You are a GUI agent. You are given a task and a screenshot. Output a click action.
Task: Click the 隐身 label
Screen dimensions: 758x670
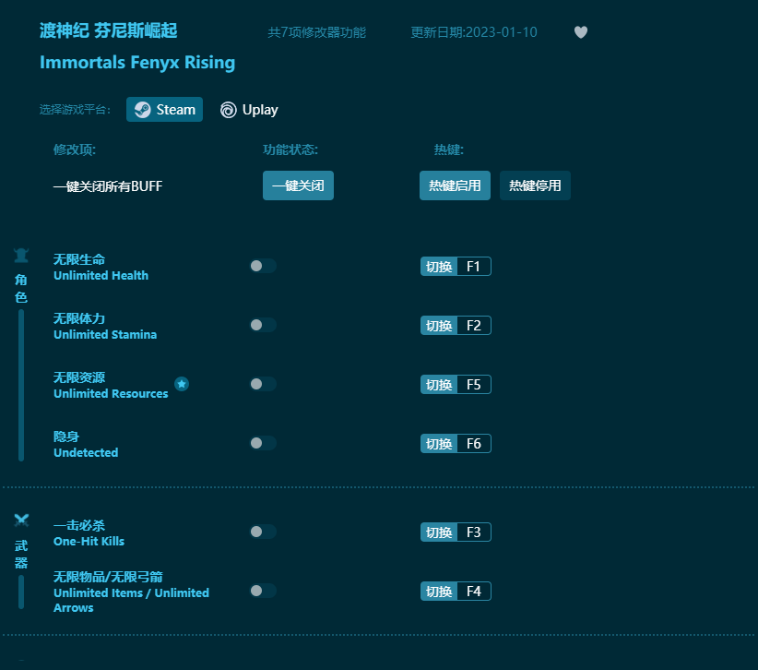66,437
